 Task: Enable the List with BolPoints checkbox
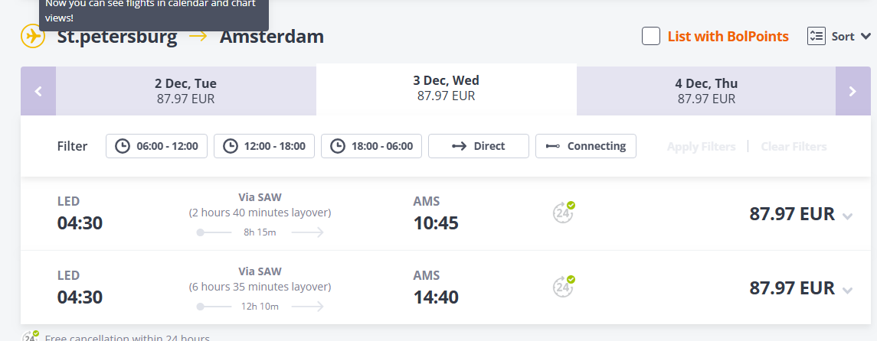pyautogui.click(x=651, y=36)
